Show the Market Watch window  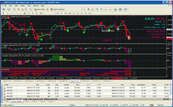[14, 9]
